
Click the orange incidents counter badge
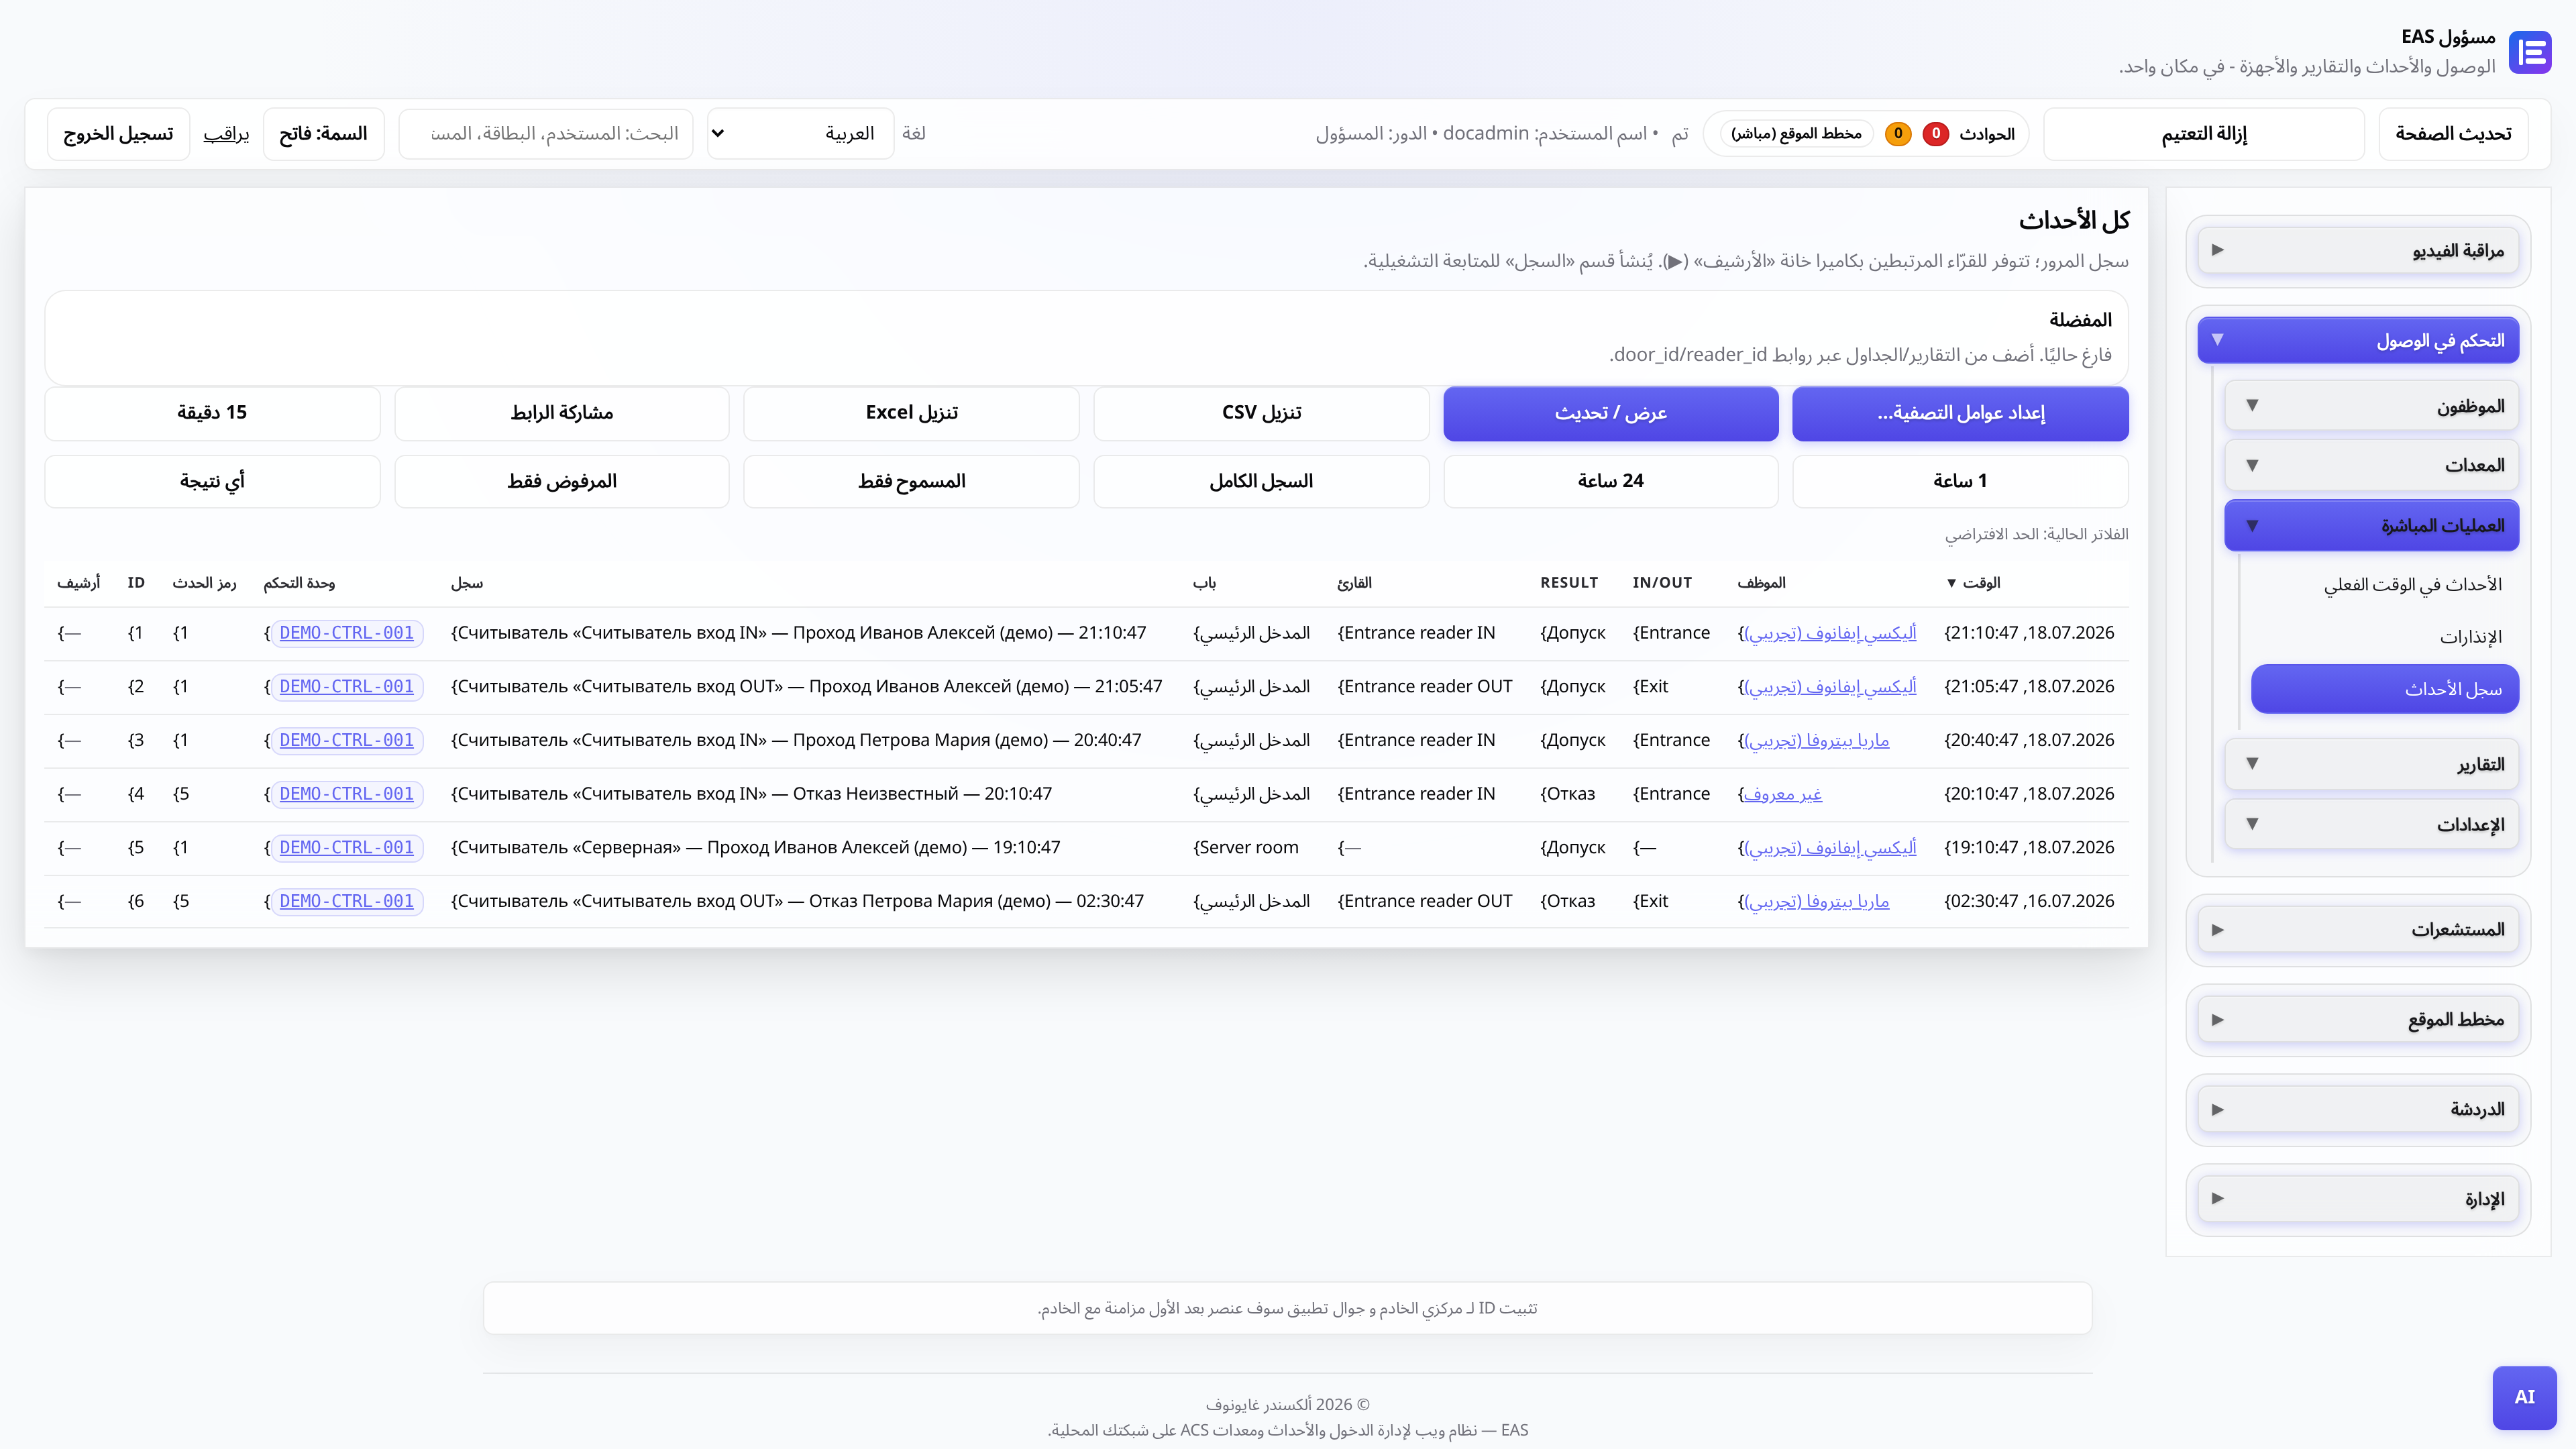[1898, 134]
